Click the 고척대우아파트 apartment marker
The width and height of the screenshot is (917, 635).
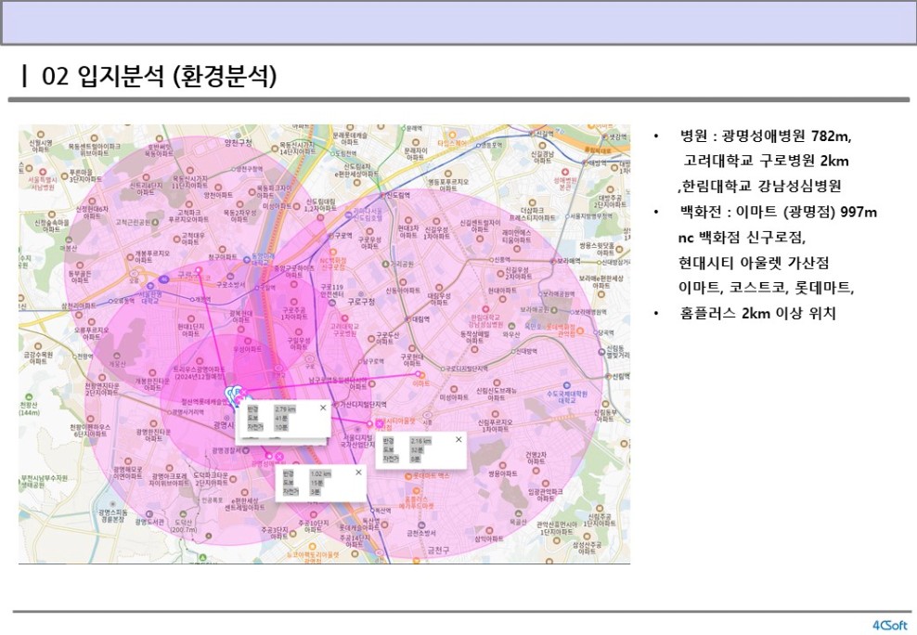175,238
